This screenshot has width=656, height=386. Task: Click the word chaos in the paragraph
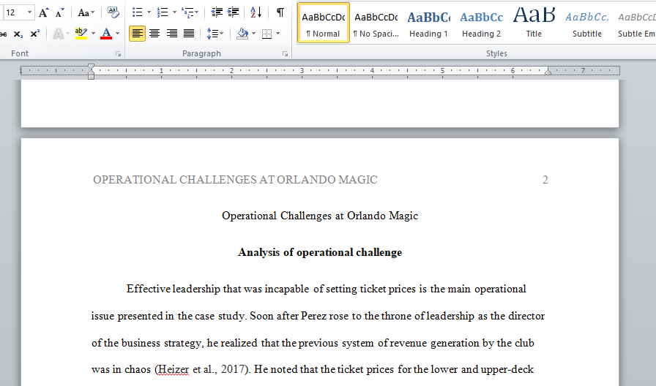137,369
